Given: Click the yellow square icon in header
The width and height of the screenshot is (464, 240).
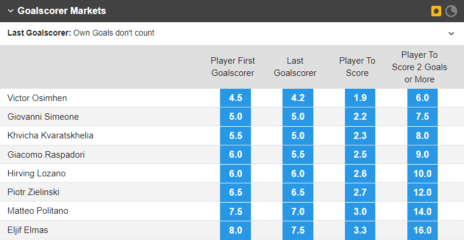Looking at the screenshot, I should tap(435, 11).
